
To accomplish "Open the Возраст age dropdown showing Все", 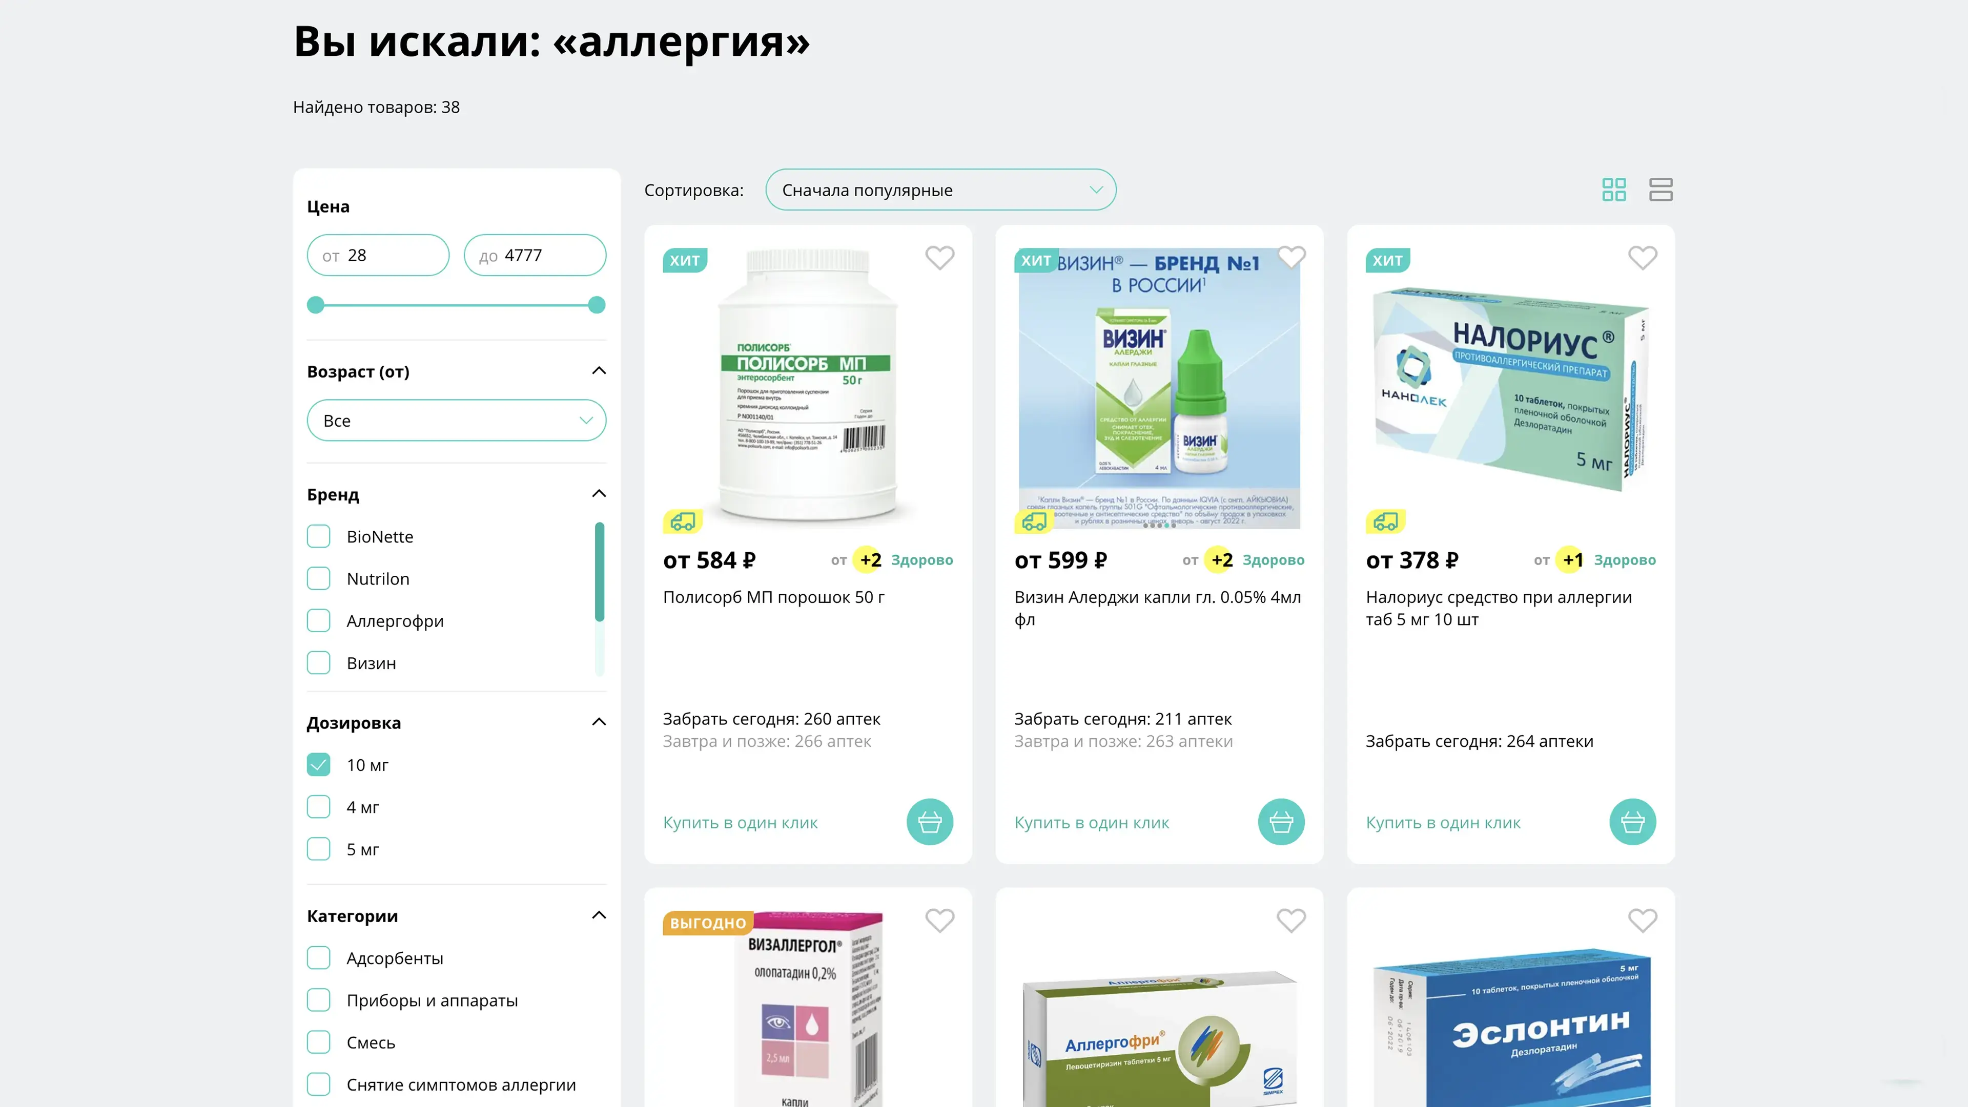I will click(x=457, y=420).
